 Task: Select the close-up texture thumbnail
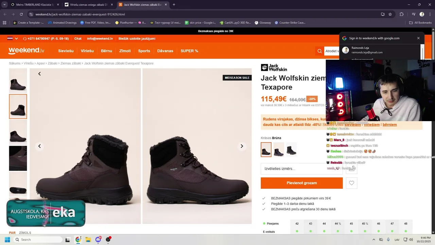coord(18,158)
